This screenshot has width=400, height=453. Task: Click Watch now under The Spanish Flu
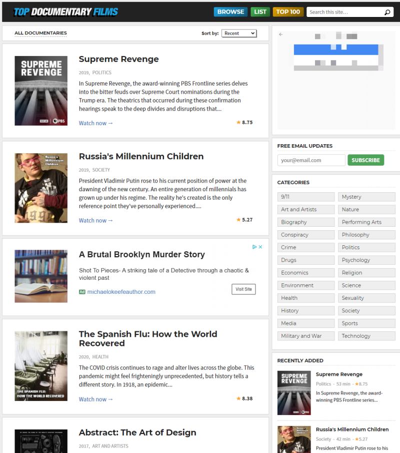point(95,399)
